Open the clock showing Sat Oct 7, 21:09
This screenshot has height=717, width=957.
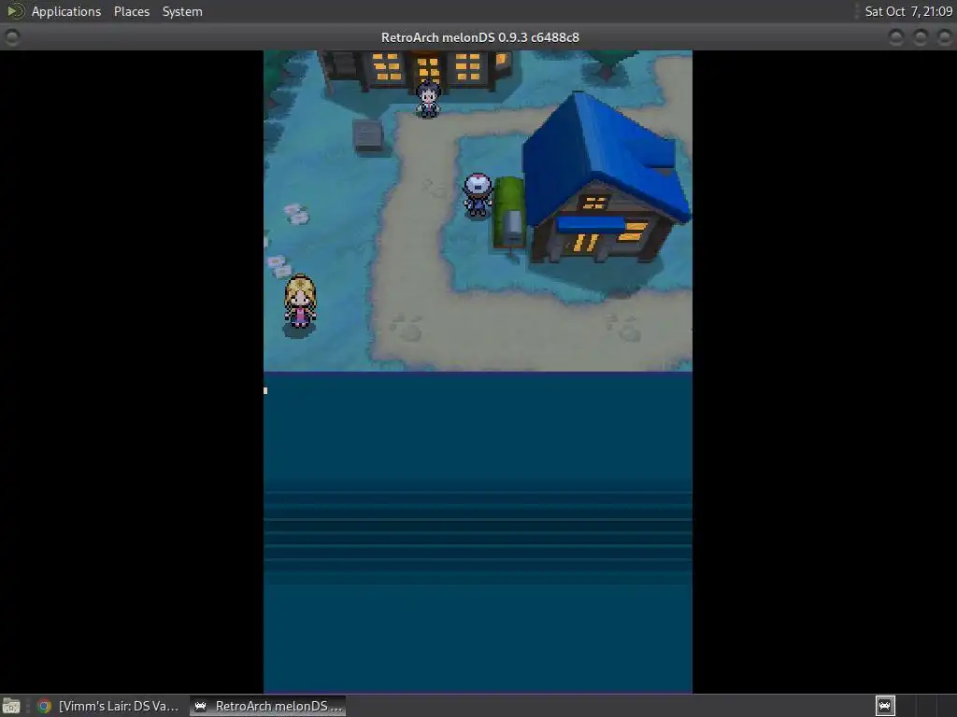[908, 11]
